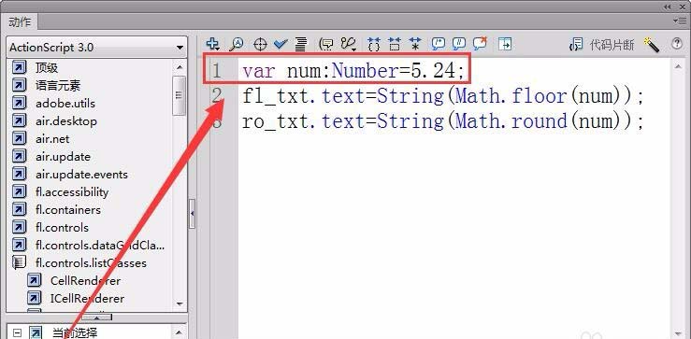Click the icon beside adobe.utils
The image size is (691, 339).
[19, 104]
